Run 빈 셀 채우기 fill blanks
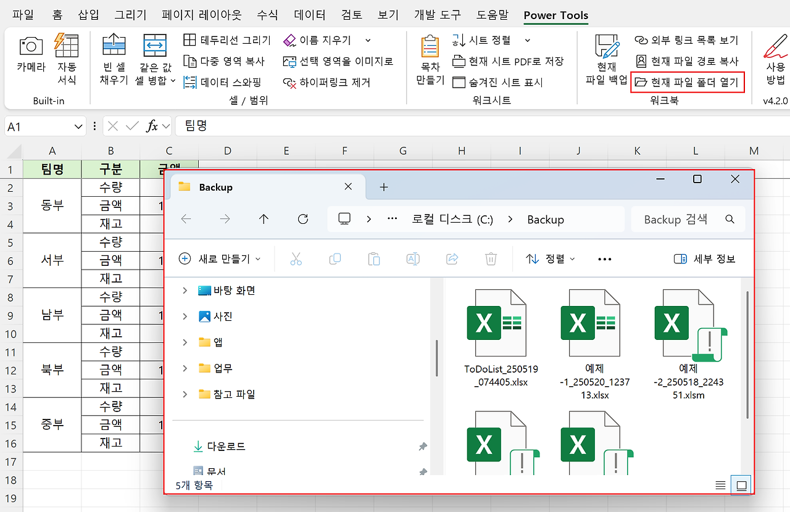 tap(114, 59)
